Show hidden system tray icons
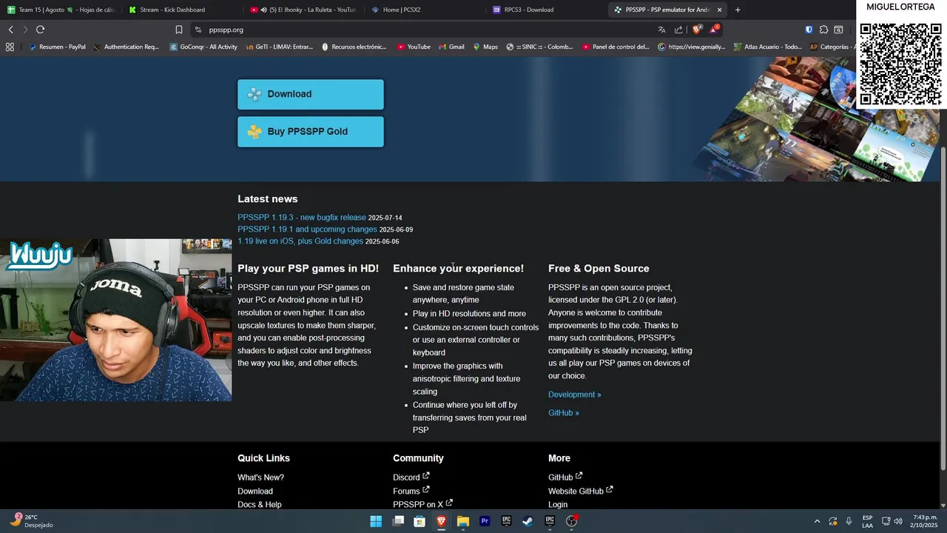The image size is (947, 533). (x=817, y=521)
